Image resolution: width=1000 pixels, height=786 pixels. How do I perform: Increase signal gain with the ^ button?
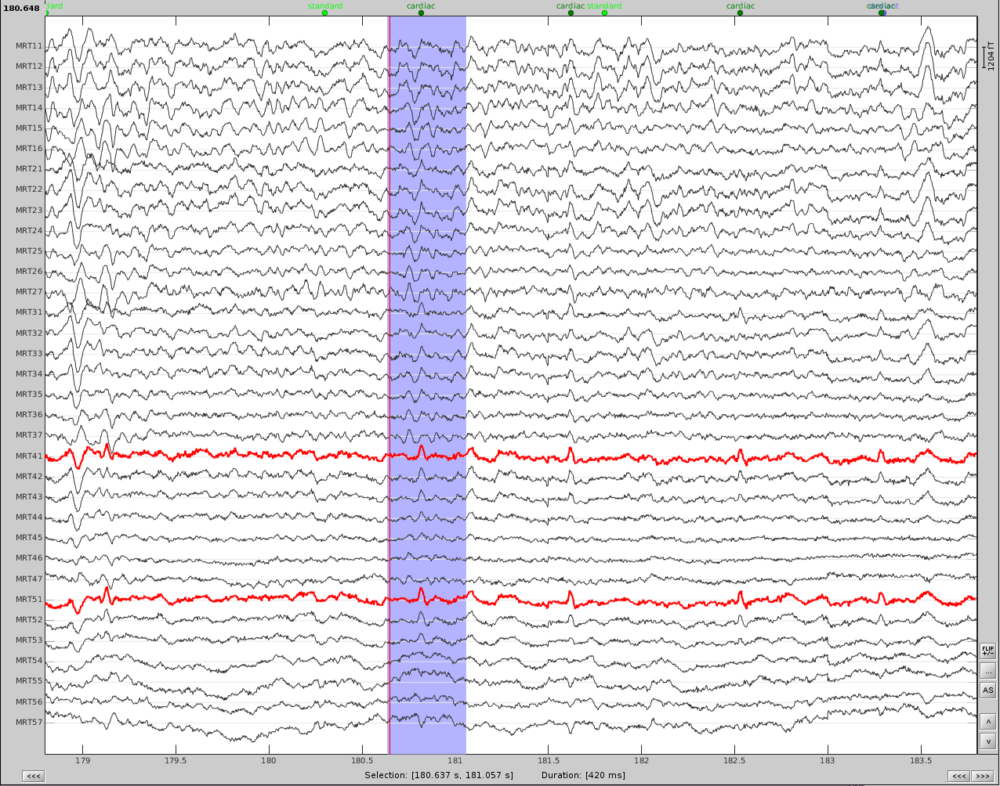pos(987,721)
